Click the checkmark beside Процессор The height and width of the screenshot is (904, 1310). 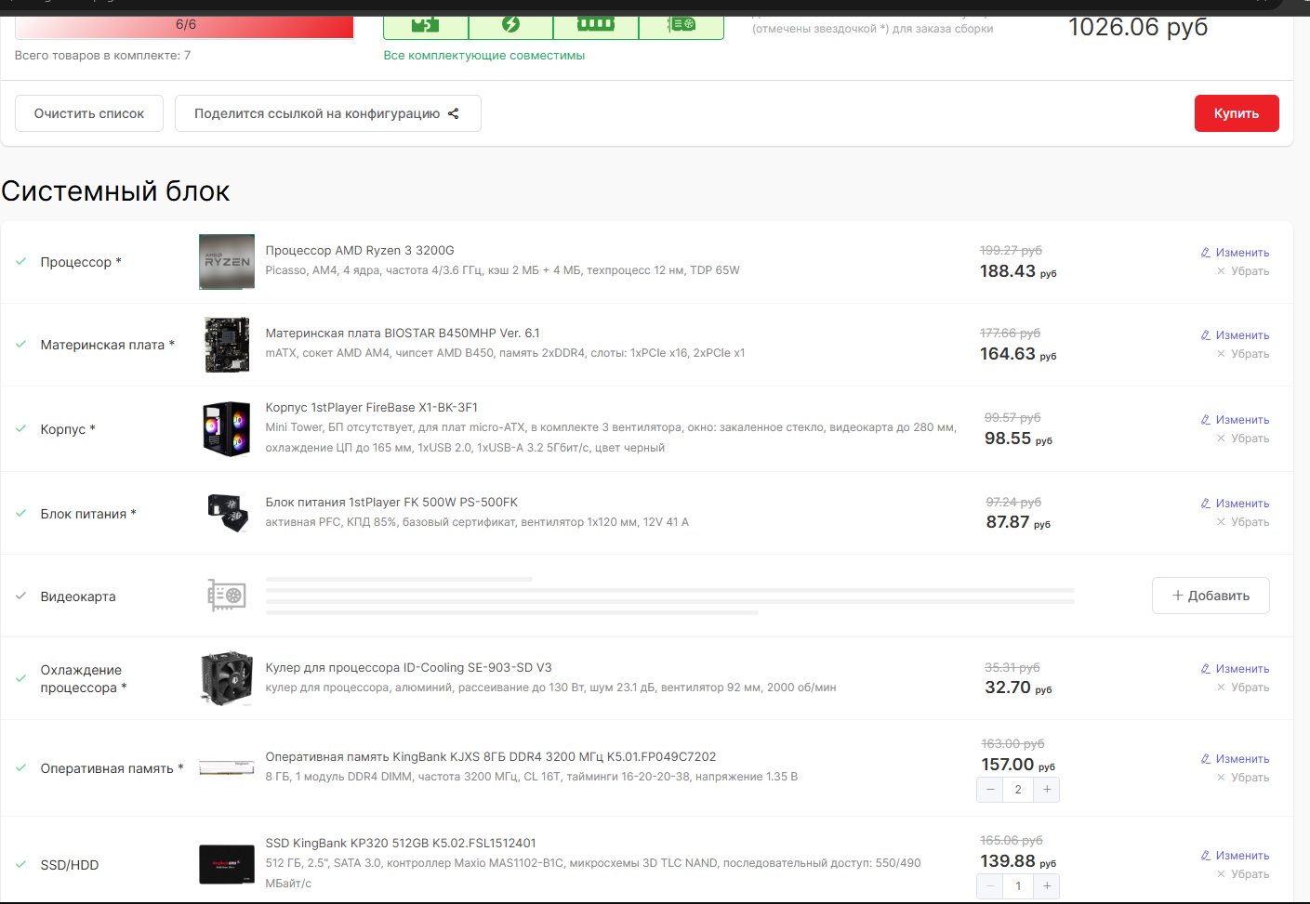pos(20,262)
